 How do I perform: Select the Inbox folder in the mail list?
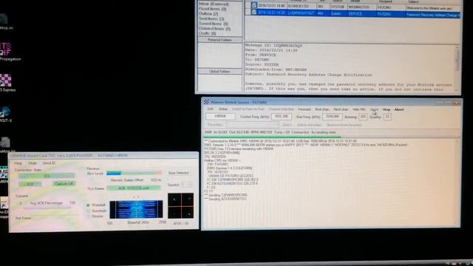214,4
